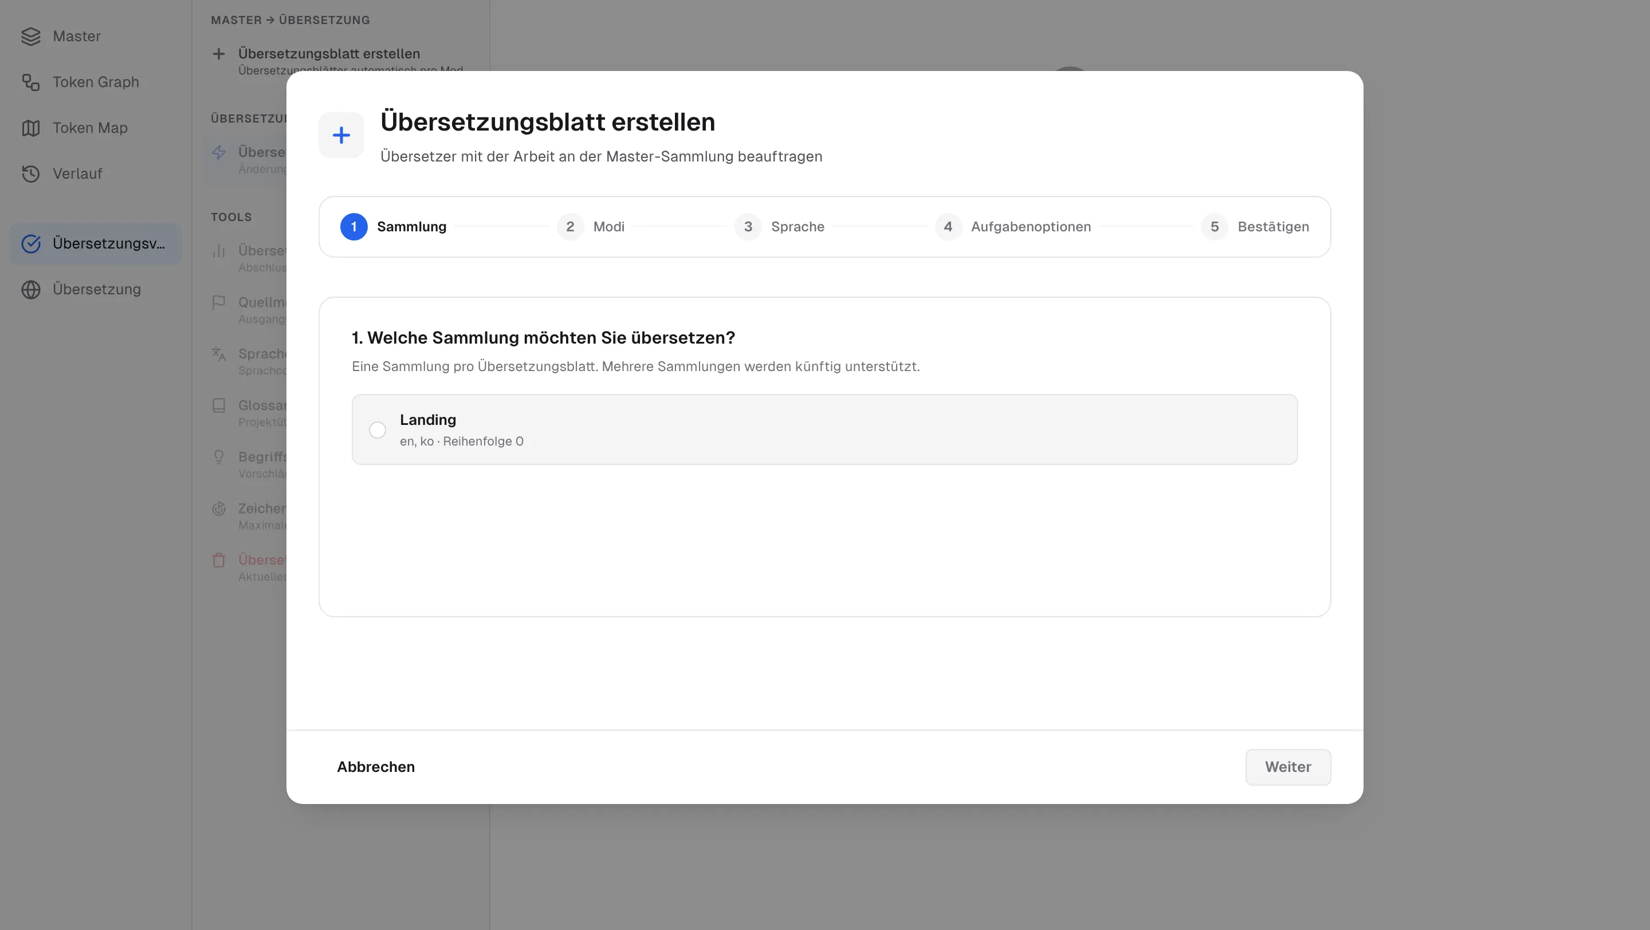
Task: Go to step 1 Sammlung
Action: (393, 227)
